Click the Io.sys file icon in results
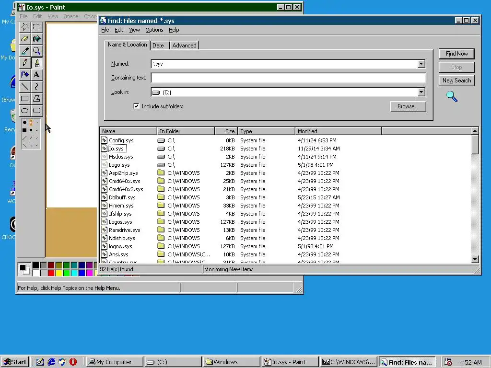 click(104, 149)
